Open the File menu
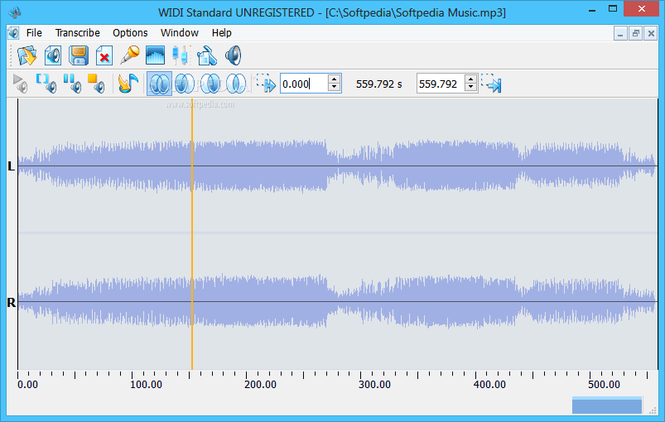The image size is (665, 422). (34, 32)
